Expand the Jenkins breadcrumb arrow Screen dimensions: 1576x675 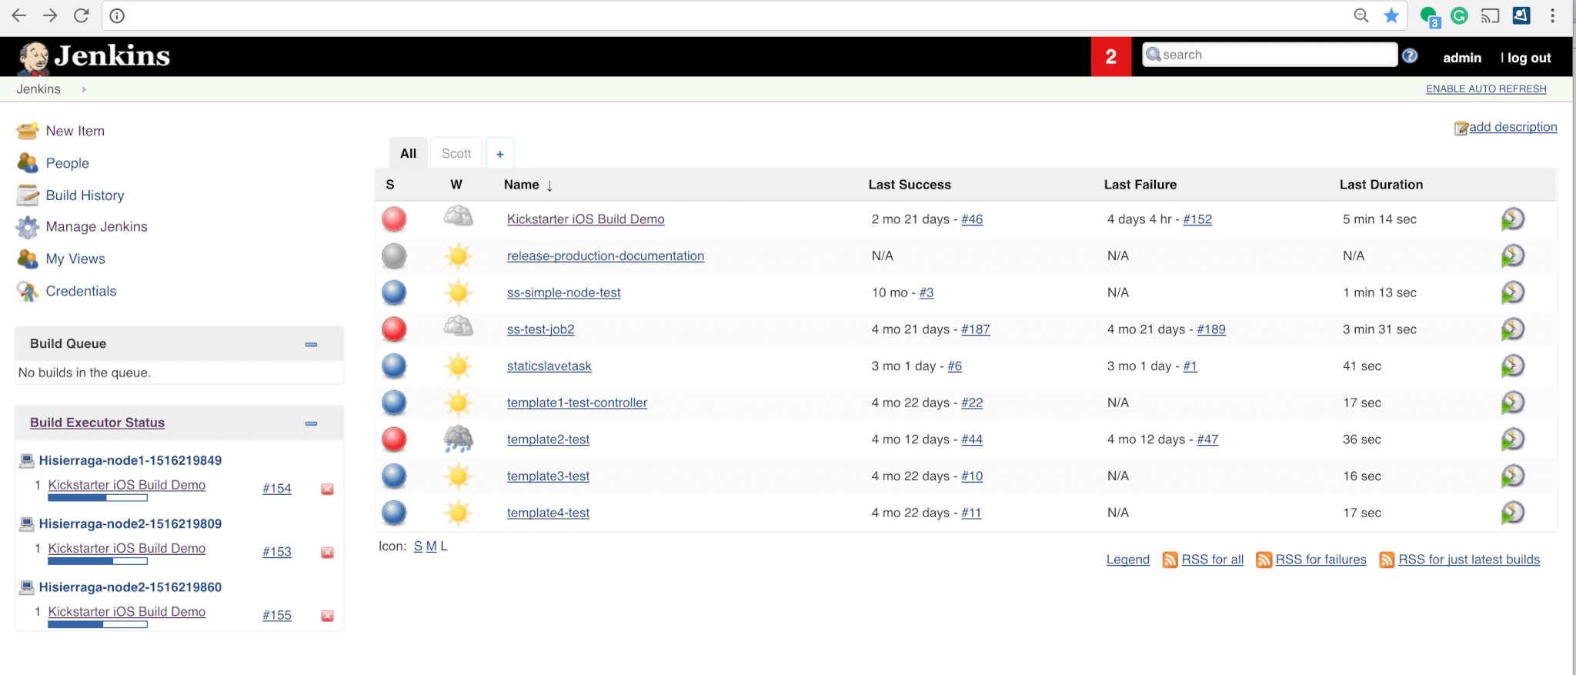click(x=84, y=89)
